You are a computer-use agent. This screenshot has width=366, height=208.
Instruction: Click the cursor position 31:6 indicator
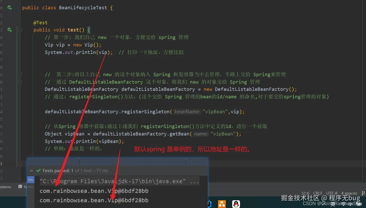click(x=305, y=193)
